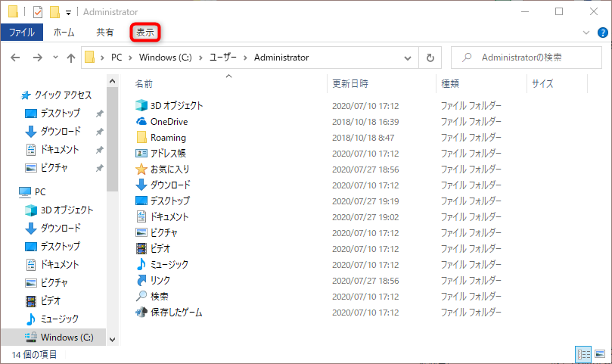Click the 検索 magnifier icon in list
612x364 pixels.
[x=141, y=296]
